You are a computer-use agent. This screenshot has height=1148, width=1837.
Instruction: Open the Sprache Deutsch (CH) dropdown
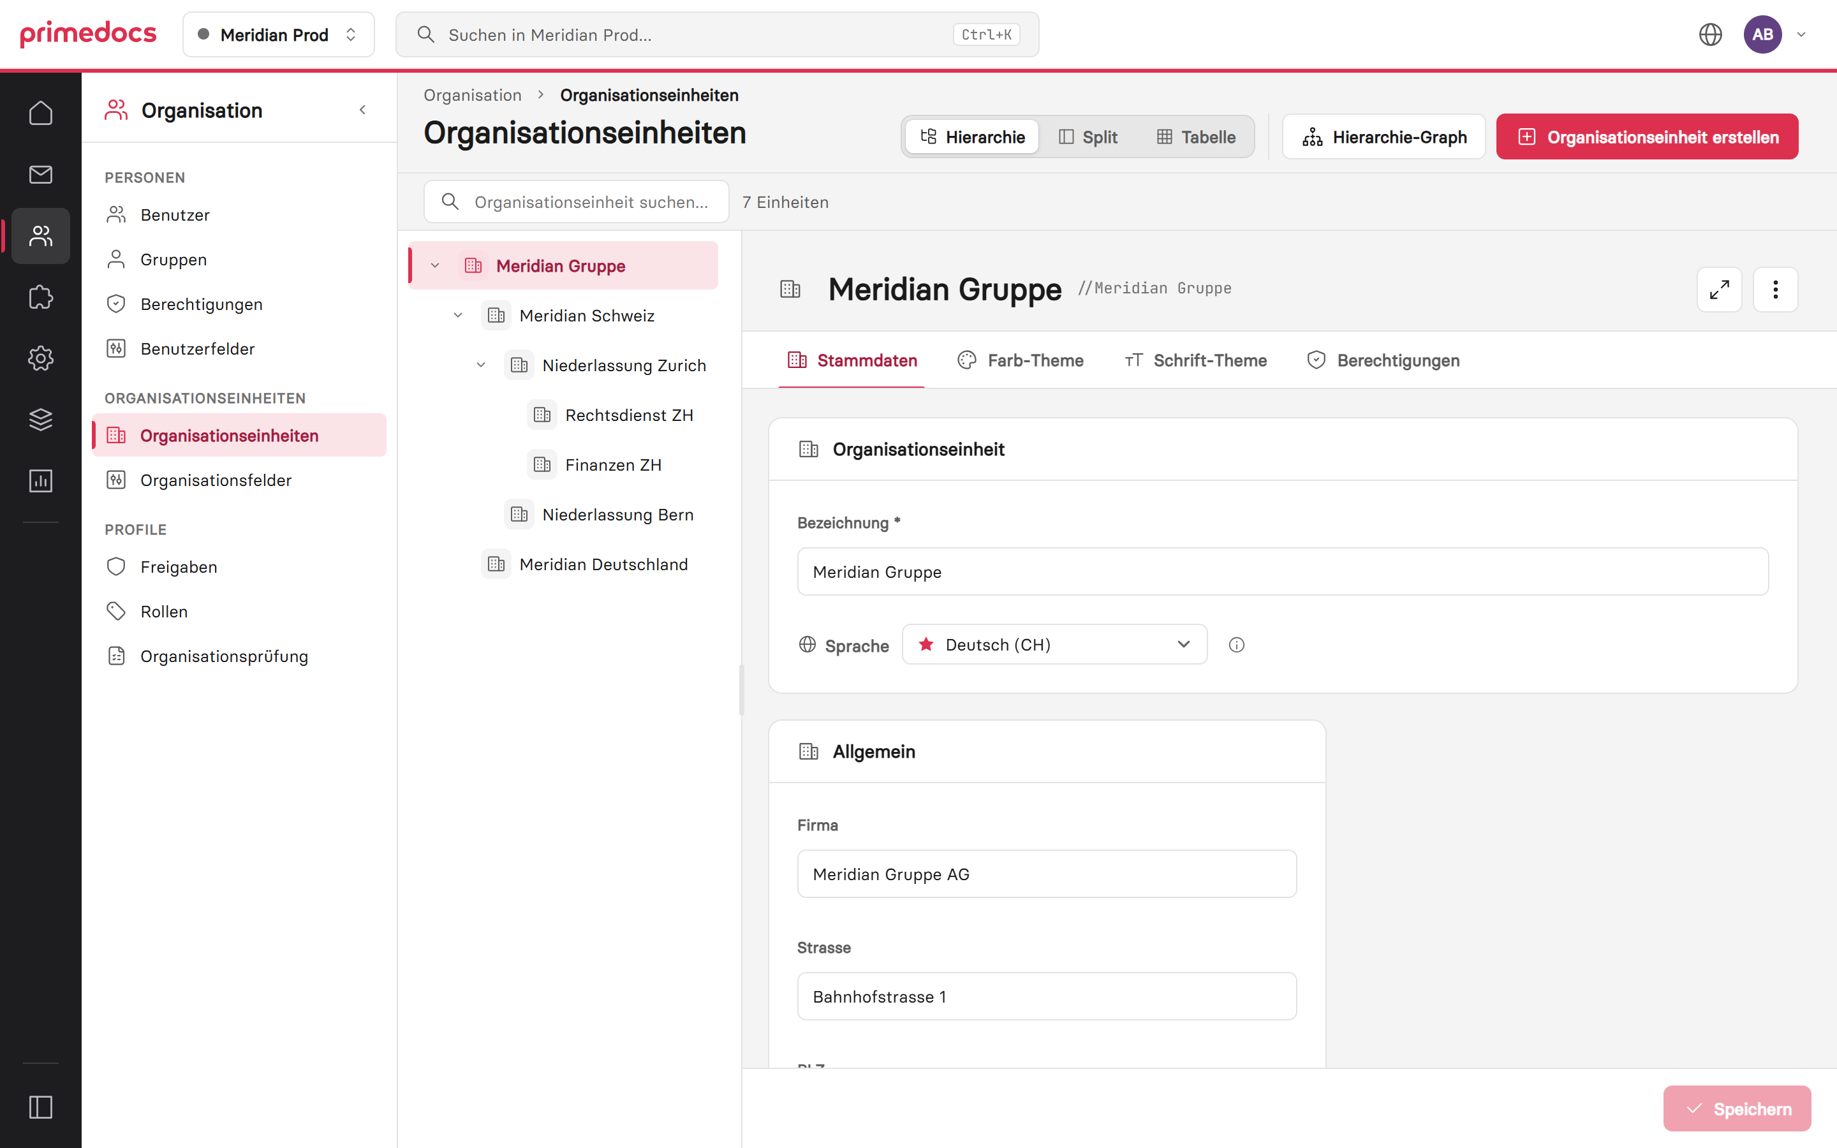1054,645
